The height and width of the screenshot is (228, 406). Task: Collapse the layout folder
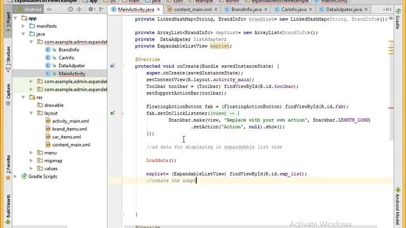pyautogui.click(x=31, y=113)
